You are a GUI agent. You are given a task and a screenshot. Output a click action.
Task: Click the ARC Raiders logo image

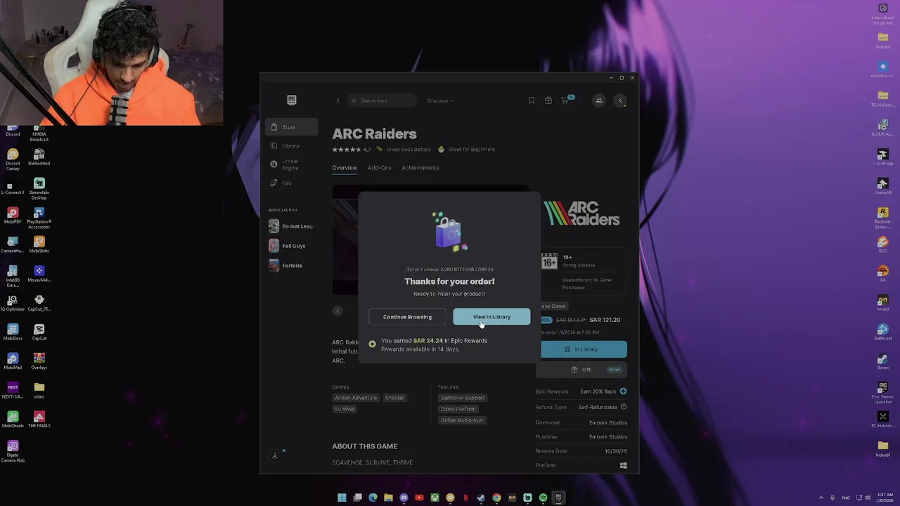tap(581, 214)
